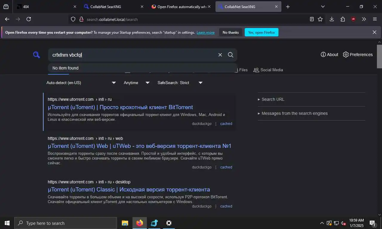Close the Open Firefox automatically tab
Image resolution: width=382 pixels, height=229 pixels.
(209, 7)
